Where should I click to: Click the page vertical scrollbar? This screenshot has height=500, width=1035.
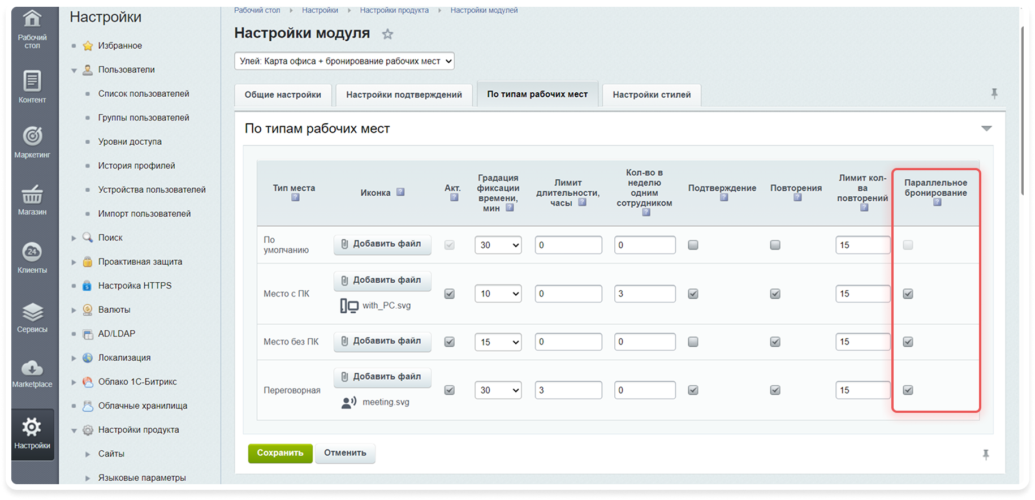point(1023,110)
